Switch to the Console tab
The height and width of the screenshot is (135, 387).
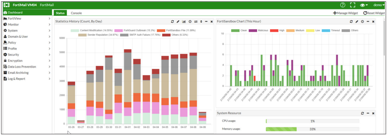(76, 13)
